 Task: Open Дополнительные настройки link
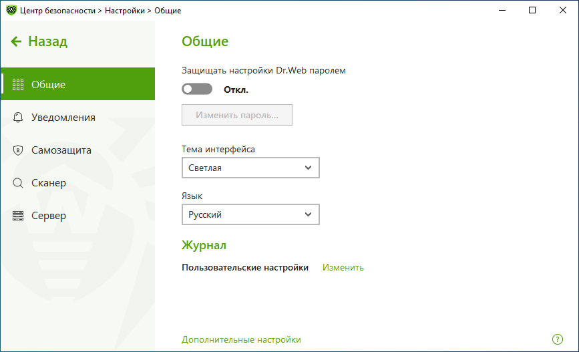tap(241, 339)
